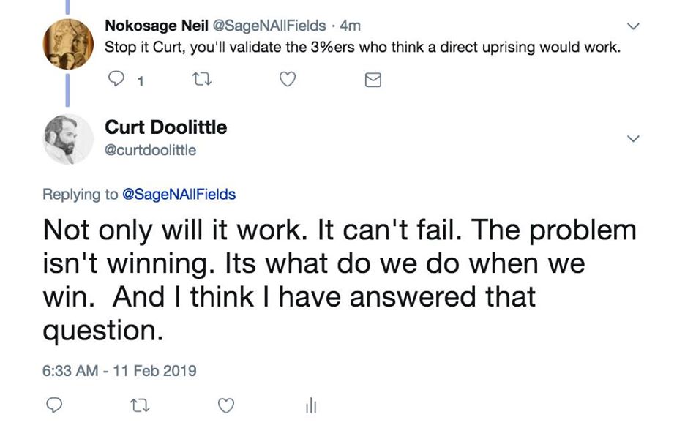
Task: View tweet activity bar chart icon
Action: pyautogui.click(x=311, y=405)
